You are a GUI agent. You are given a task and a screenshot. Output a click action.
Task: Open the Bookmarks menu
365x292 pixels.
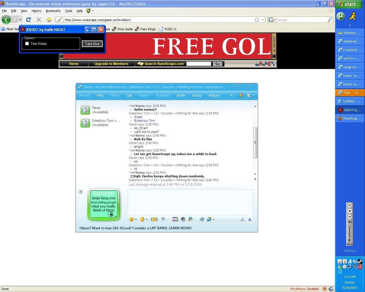(x=53, y=11)
